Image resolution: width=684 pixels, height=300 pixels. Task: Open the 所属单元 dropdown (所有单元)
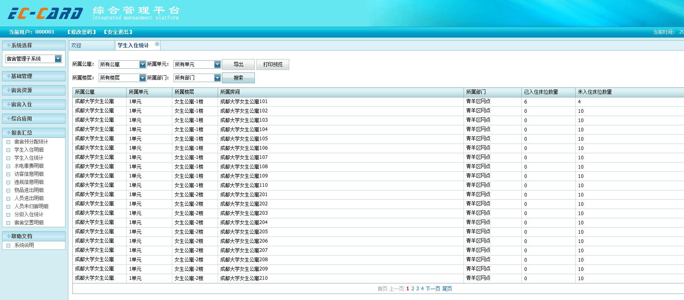[217, 65]
